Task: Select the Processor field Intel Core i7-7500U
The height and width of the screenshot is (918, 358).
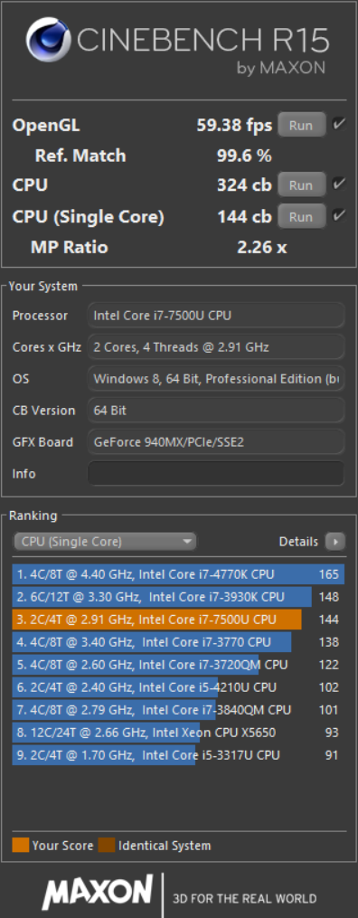Action: click(x=216, y=316)
